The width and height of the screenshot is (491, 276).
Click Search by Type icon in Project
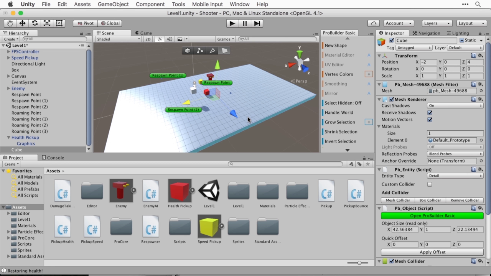pyautogui.click(x=351, y=164)
